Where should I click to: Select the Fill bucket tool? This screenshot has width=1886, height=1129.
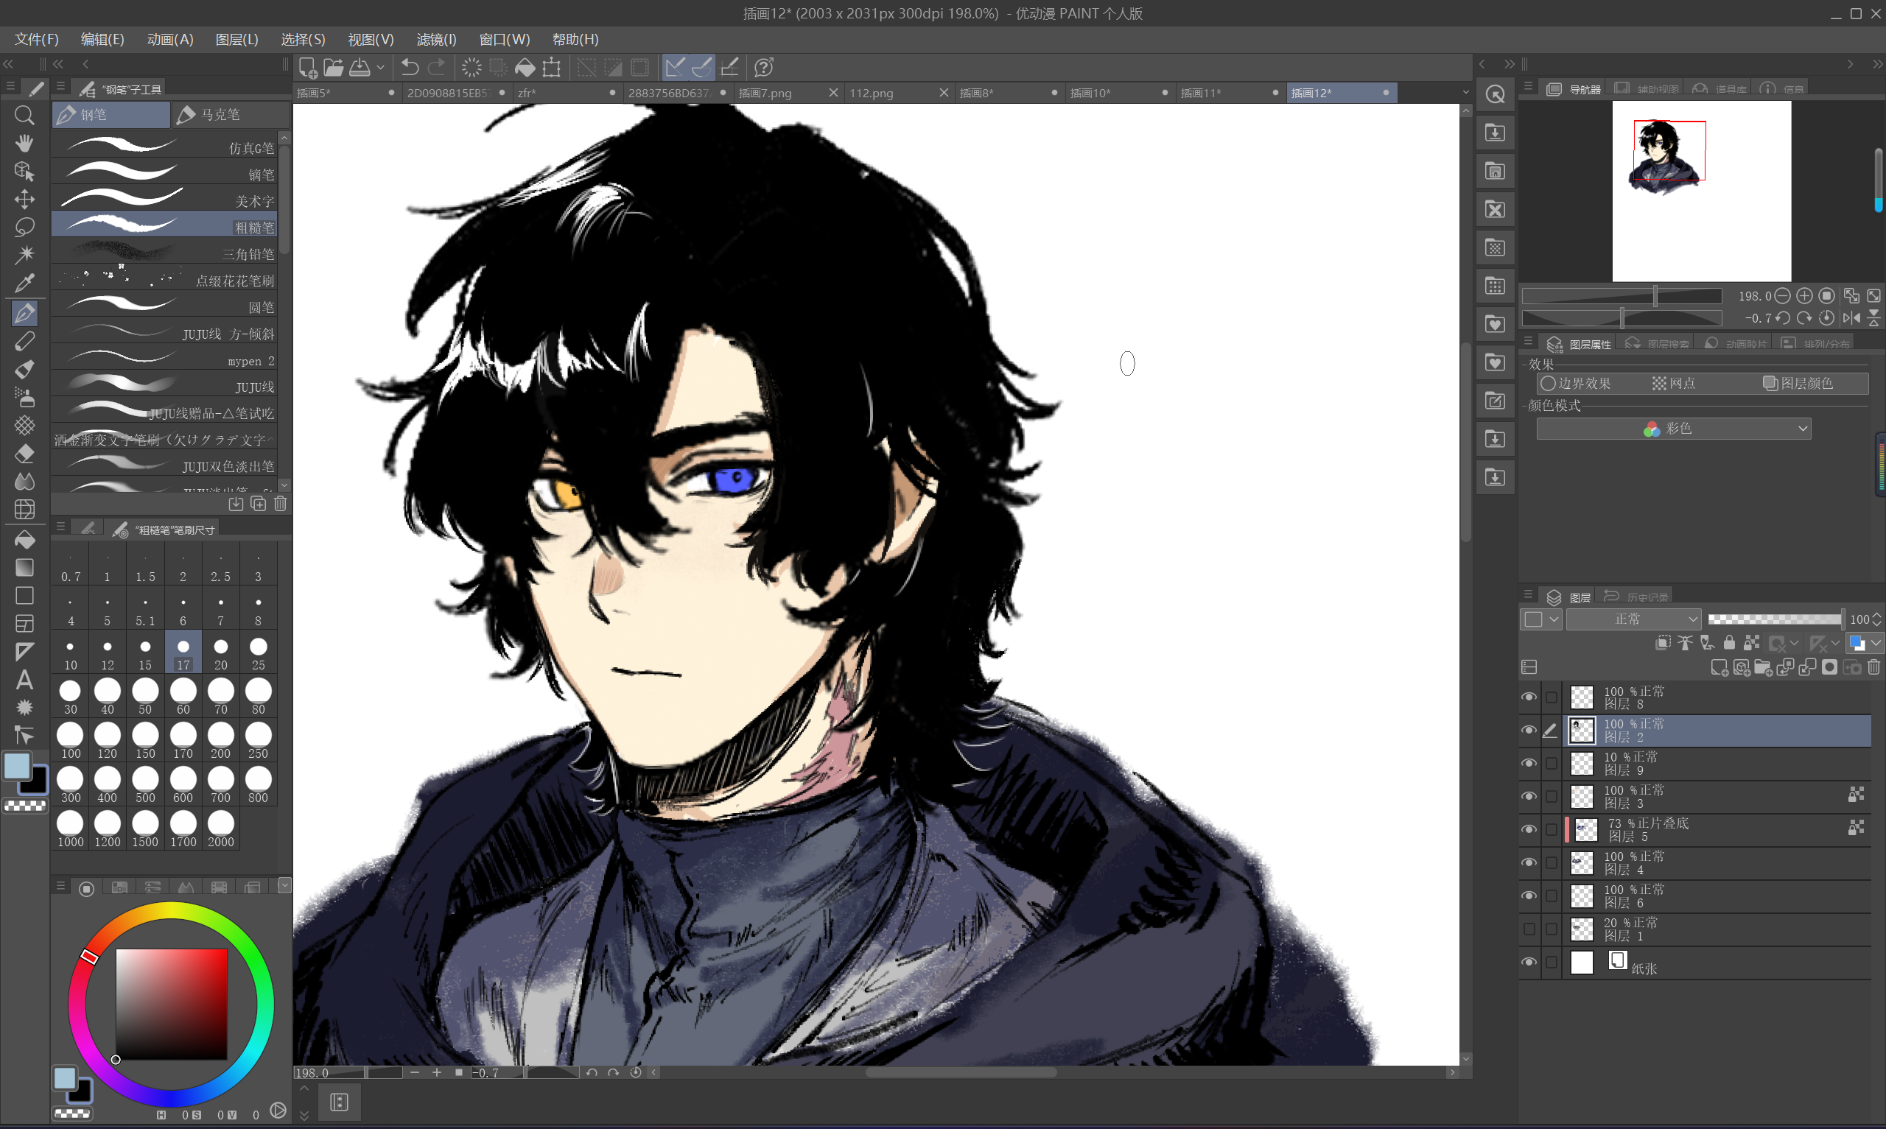tap(24, 539)
